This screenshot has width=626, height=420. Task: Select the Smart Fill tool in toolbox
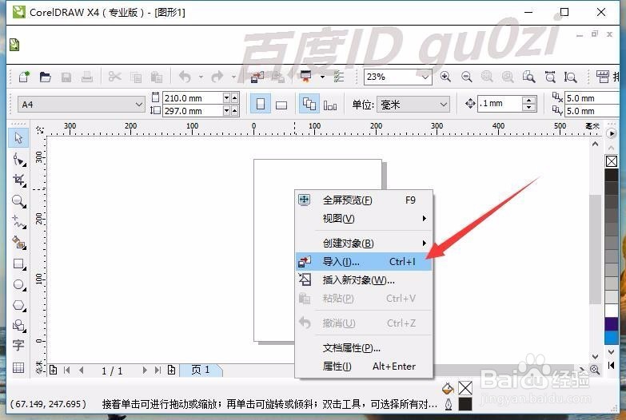(18, 242)
